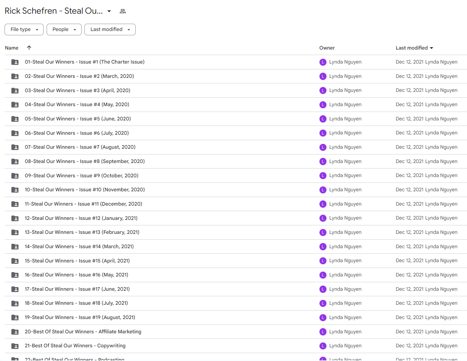
Task: Click the folder icon for Issue #14 (March, 2021)
Action: [15, 247]
